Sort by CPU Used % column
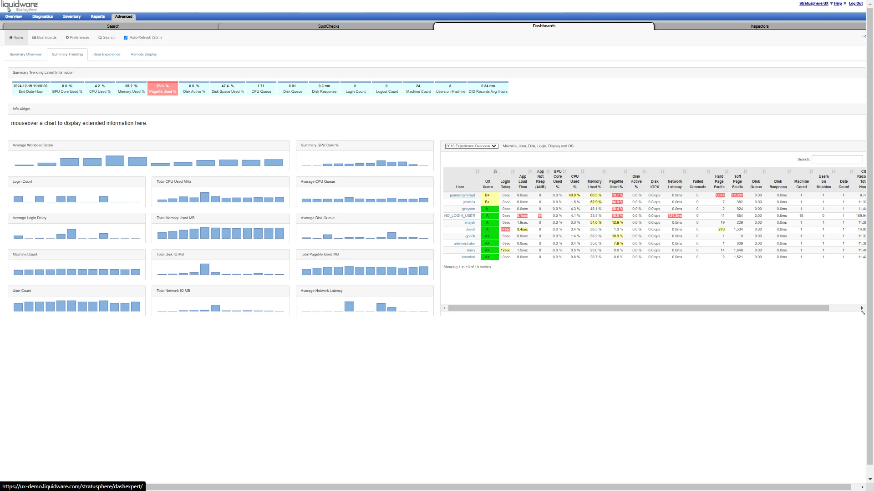Image resolution: width=874 pixels, height=491 pixels. (x=583, y=171)
